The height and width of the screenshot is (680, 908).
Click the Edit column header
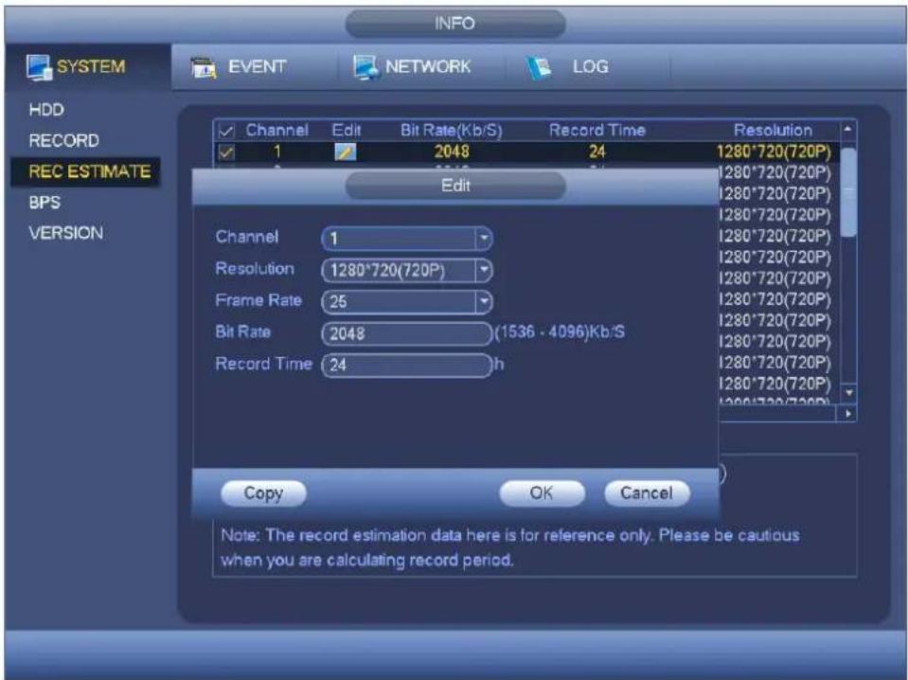[347, 131]
